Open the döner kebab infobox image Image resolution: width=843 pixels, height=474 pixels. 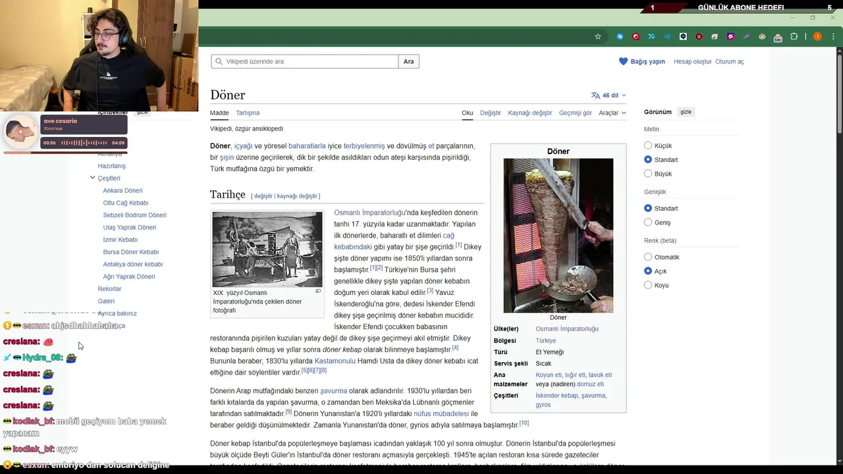click(x=558, y=235)
